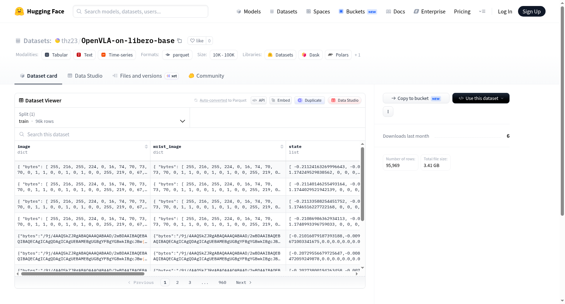Click the Duplicate button
Viewport: 565px width, 304px height.
[x=310, y=100]
